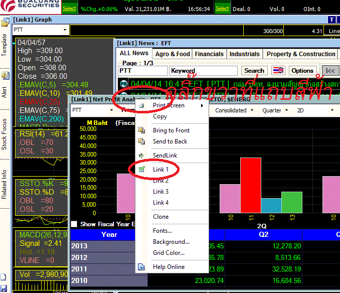
Task: Open the Consolidated dropdown
Action: pyautogui.click(x=252, y=110)
